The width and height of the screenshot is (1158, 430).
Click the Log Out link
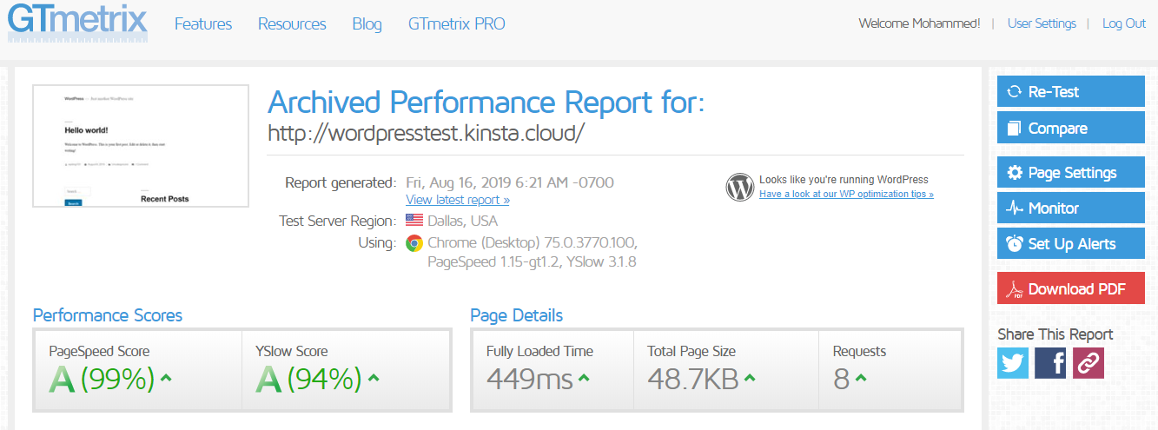pyautogui.click(x=1124, y=23)
